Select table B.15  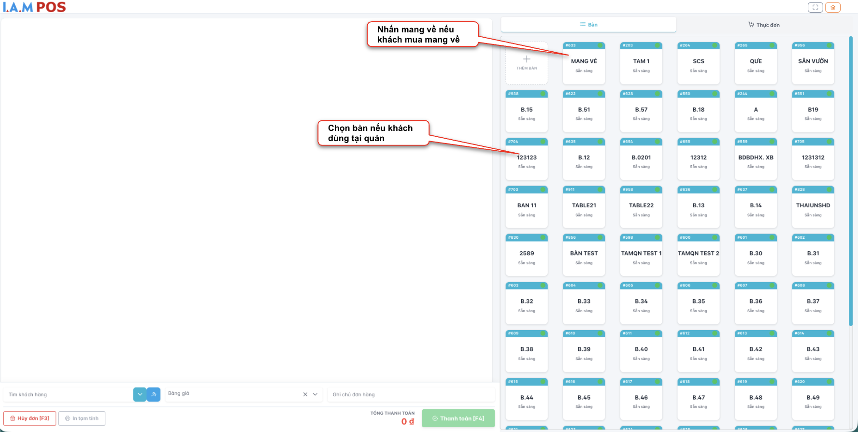[x=527, y=111]
